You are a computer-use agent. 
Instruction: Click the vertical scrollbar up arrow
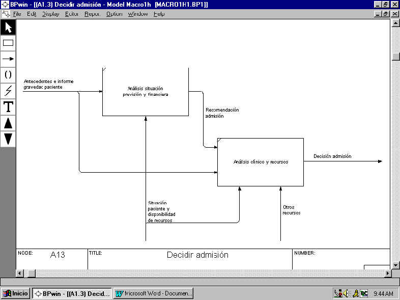[x=395, y=23]
